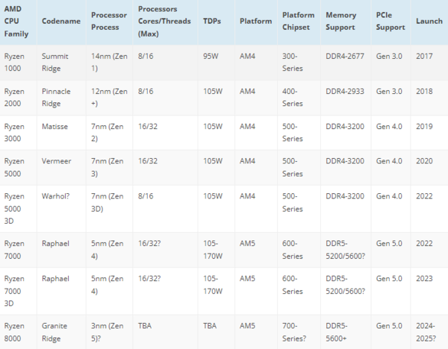This screenshot has height=349, width=448.
Task: Click '16/32' in the Matisse row
Action: [148, 127]
